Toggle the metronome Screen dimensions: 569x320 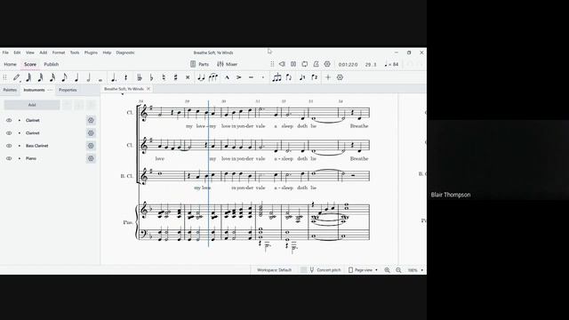tap(317, 64)
